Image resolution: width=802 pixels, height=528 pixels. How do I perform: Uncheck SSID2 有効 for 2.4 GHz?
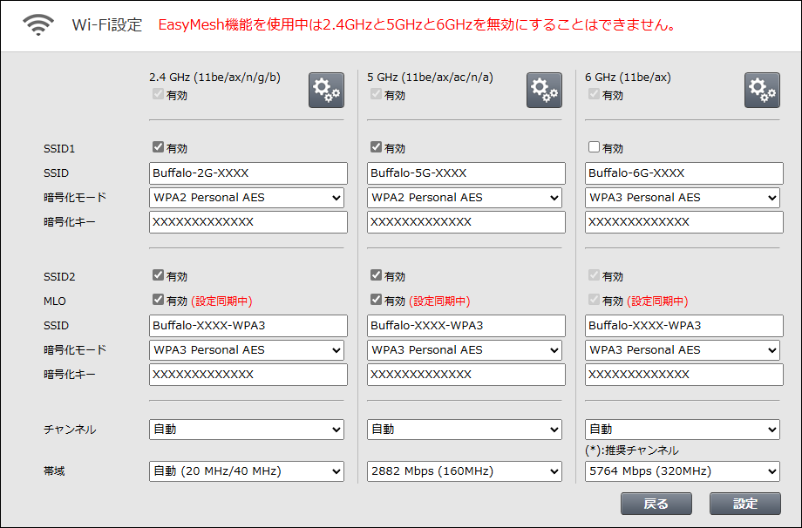tap(158, 275)
